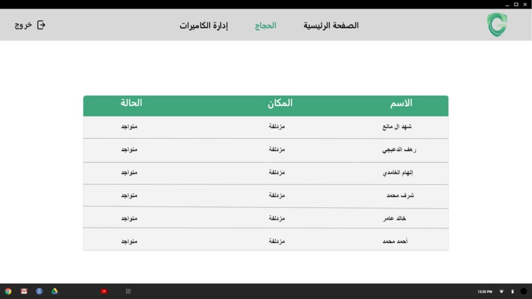The height and width of the screenshot is (299, 532).
Task: Click متواجد status for رهف الدعيجي
Action: 129,150
